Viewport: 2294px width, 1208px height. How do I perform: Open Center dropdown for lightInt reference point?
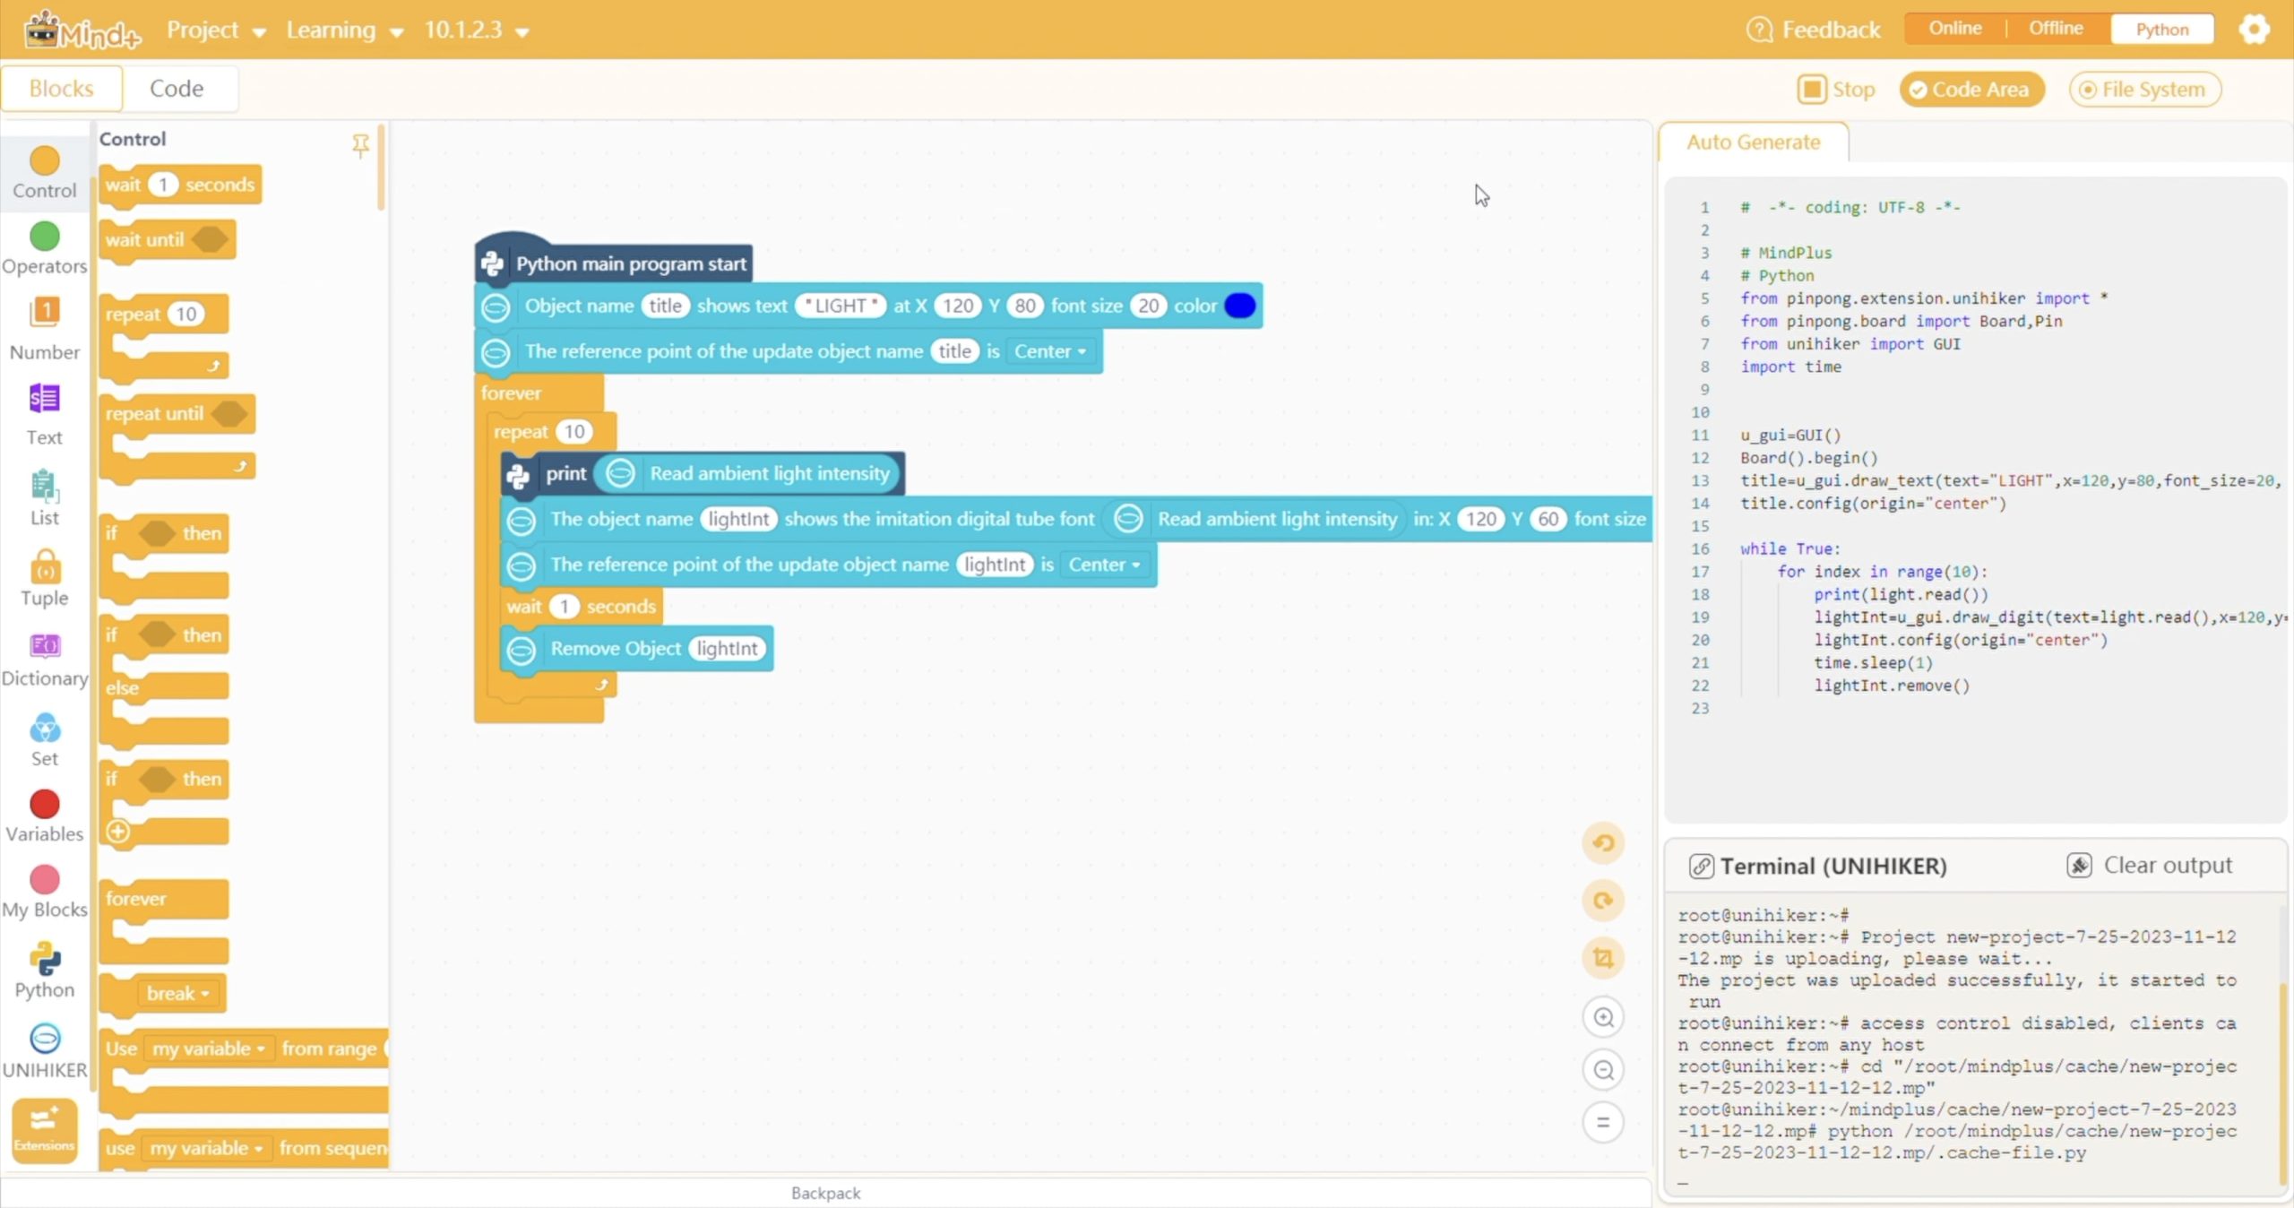coord(1103,565)
